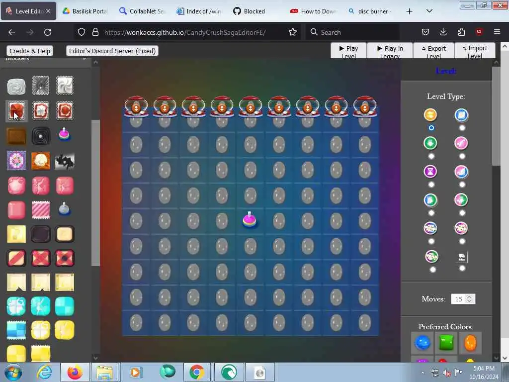Screen dimensions: 509x382
Task: Select radio under pink-green mixed level icon
Action: (x=462, y=213)
